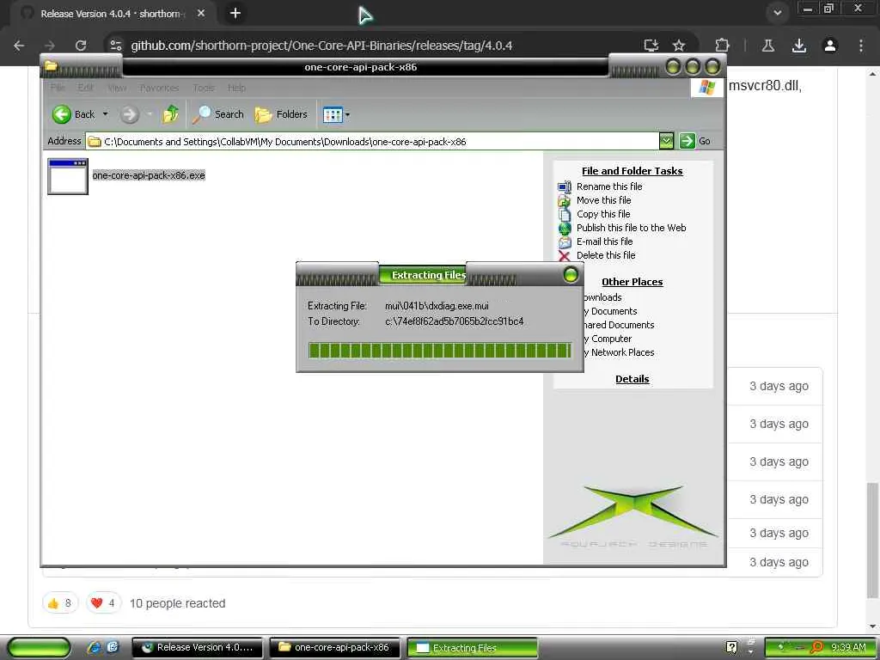
Task: Click the green Go arrow button
Action: pyautogui.click(x=687, y=141)
